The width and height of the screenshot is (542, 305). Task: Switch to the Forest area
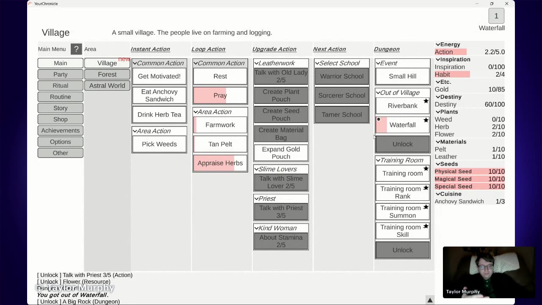coord(107,74)
